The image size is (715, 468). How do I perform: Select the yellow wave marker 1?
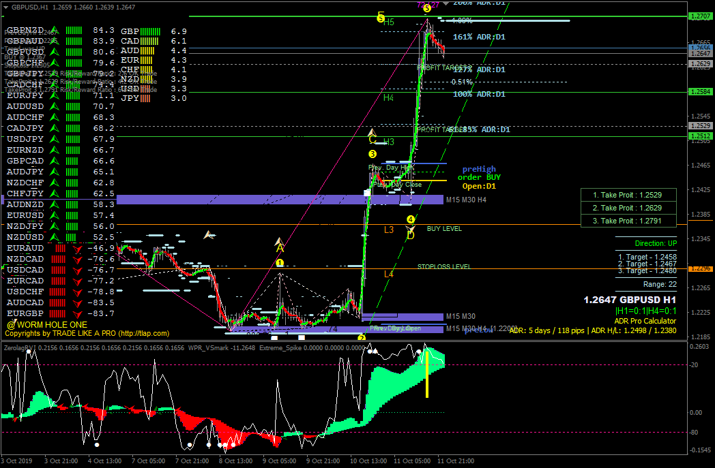[x=280, y=263]
